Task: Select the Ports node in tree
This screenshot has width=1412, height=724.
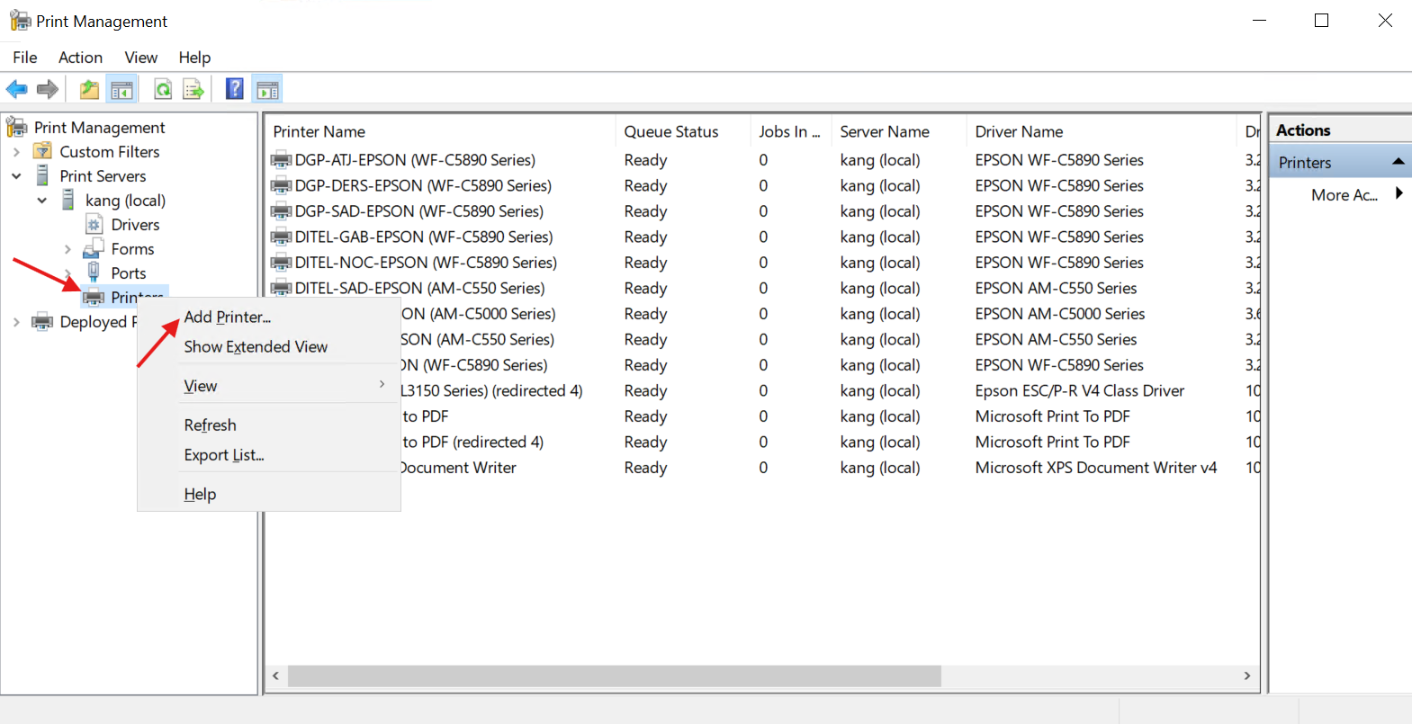Action: [x=128, y=273]
